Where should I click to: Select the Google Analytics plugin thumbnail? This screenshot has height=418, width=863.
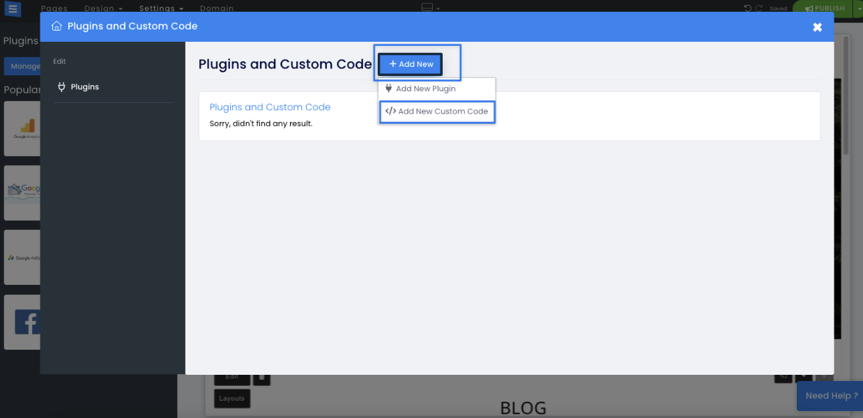(x=22, y=129)
